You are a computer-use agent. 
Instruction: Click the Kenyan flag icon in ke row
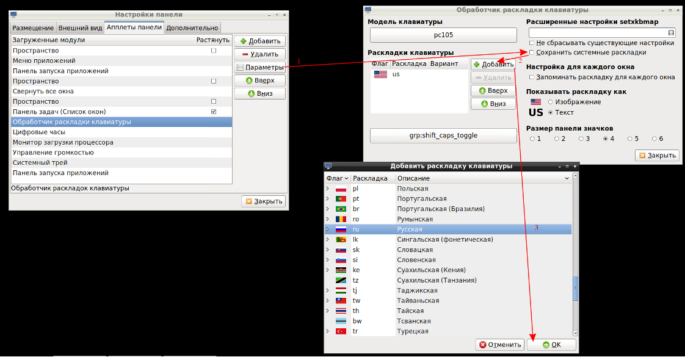coord(341,270)
